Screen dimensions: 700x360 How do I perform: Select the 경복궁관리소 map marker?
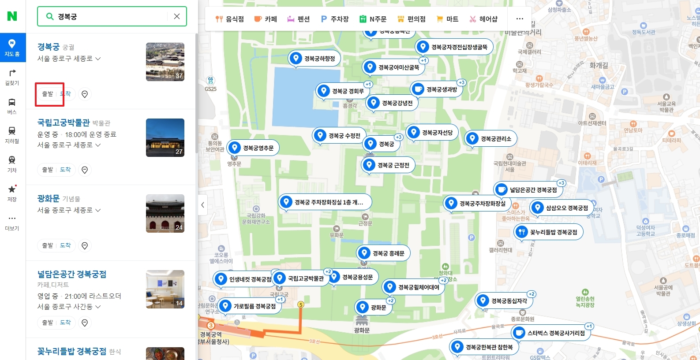pyautogui.click(x=491, y=139)
